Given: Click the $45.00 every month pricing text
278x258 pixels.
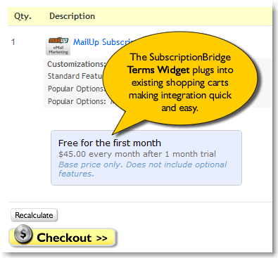Looking at the screenshot, I should [137, 154].
